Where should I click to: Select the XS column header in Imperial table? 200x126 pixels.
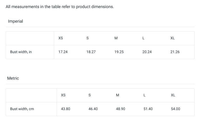61,38
